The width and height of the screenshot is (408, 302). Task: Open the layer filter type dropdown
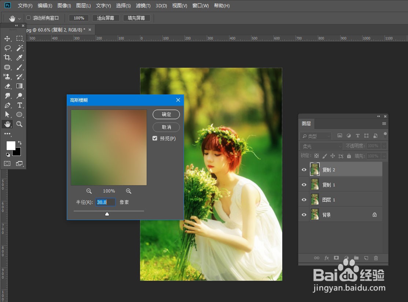(x=316, y=136)
